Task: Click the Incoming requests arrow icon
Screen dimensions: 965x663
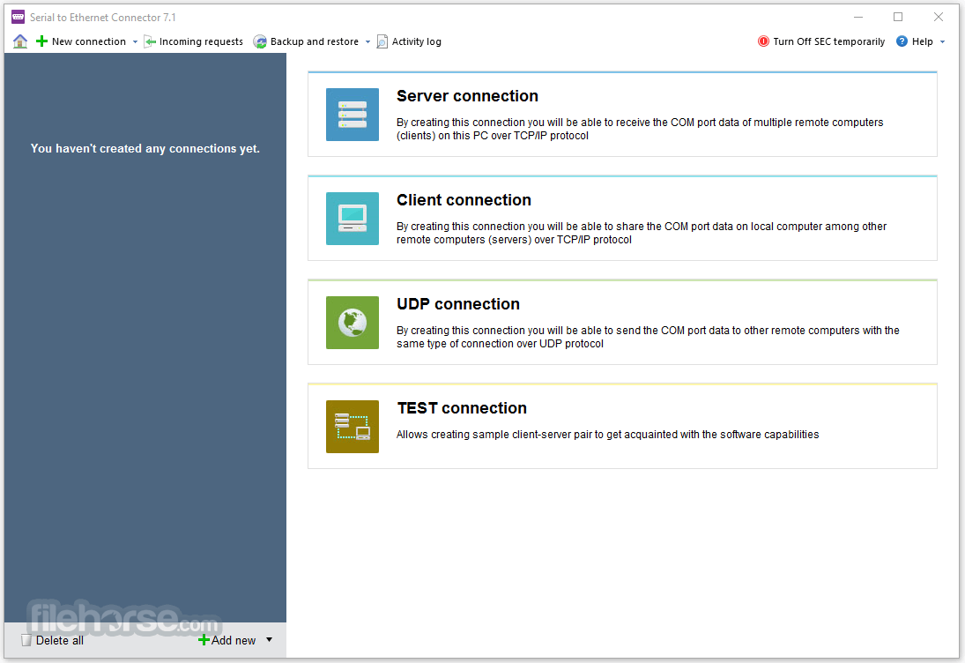Action: point(150,41)
